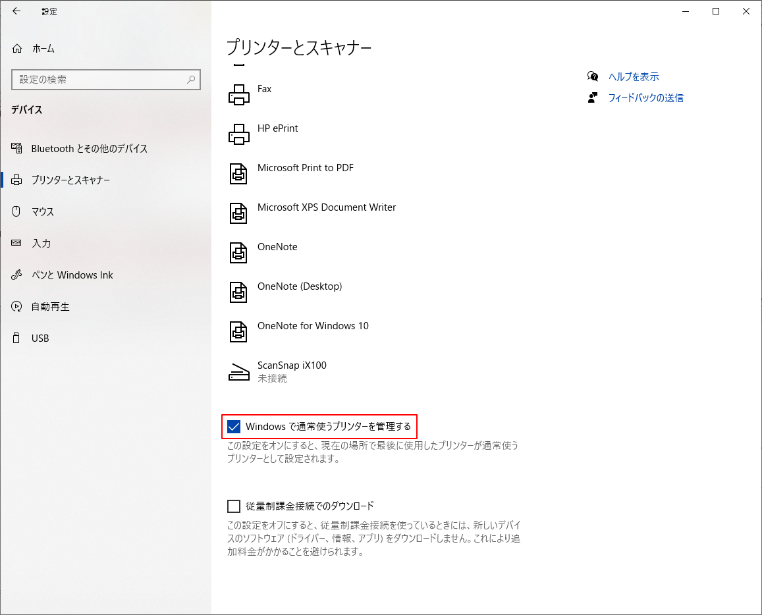Maximize the Settings window
762x615 pixels.
point(715,11)
